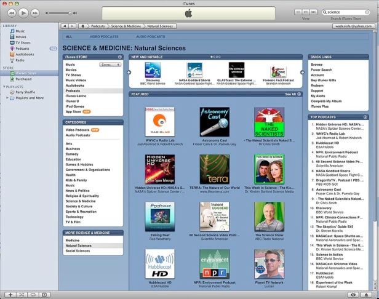Select Technology category
Screen dimensions: 379x299
click(74, 217)
